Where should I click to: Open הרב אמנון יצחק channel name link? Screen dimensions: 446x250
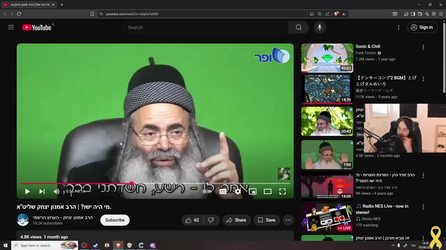coord(63,217)
